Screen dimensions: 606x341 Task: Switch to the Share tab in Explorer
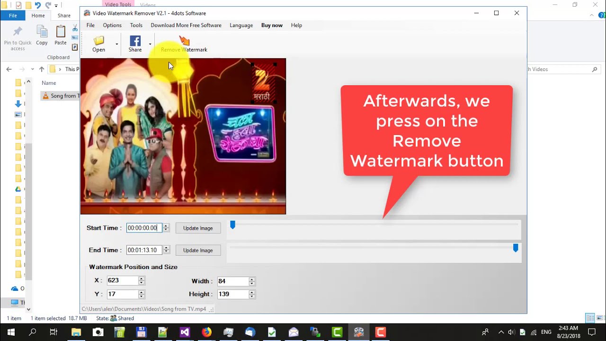click(64, 16)
